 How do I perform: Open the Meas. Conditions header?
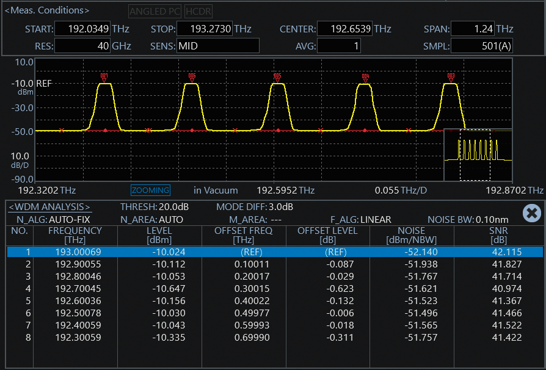tap(47, 10)
